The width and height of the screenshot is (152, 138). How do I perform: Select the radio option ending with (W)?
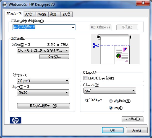click(x=111, y=101)
